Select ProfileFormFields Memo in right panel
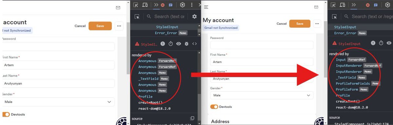The image size is (393, 125). [x=358, y=83]
